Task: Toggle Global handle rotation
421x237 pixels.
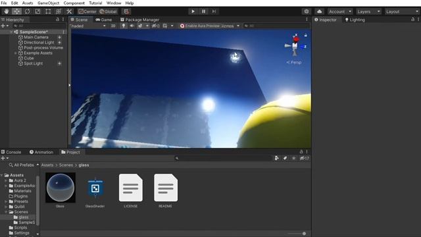Action: (x=108, y=12)
